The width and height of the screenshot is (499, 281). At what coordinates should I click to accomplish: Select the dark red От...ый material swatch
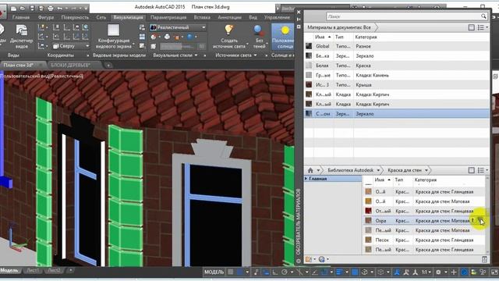368,211
